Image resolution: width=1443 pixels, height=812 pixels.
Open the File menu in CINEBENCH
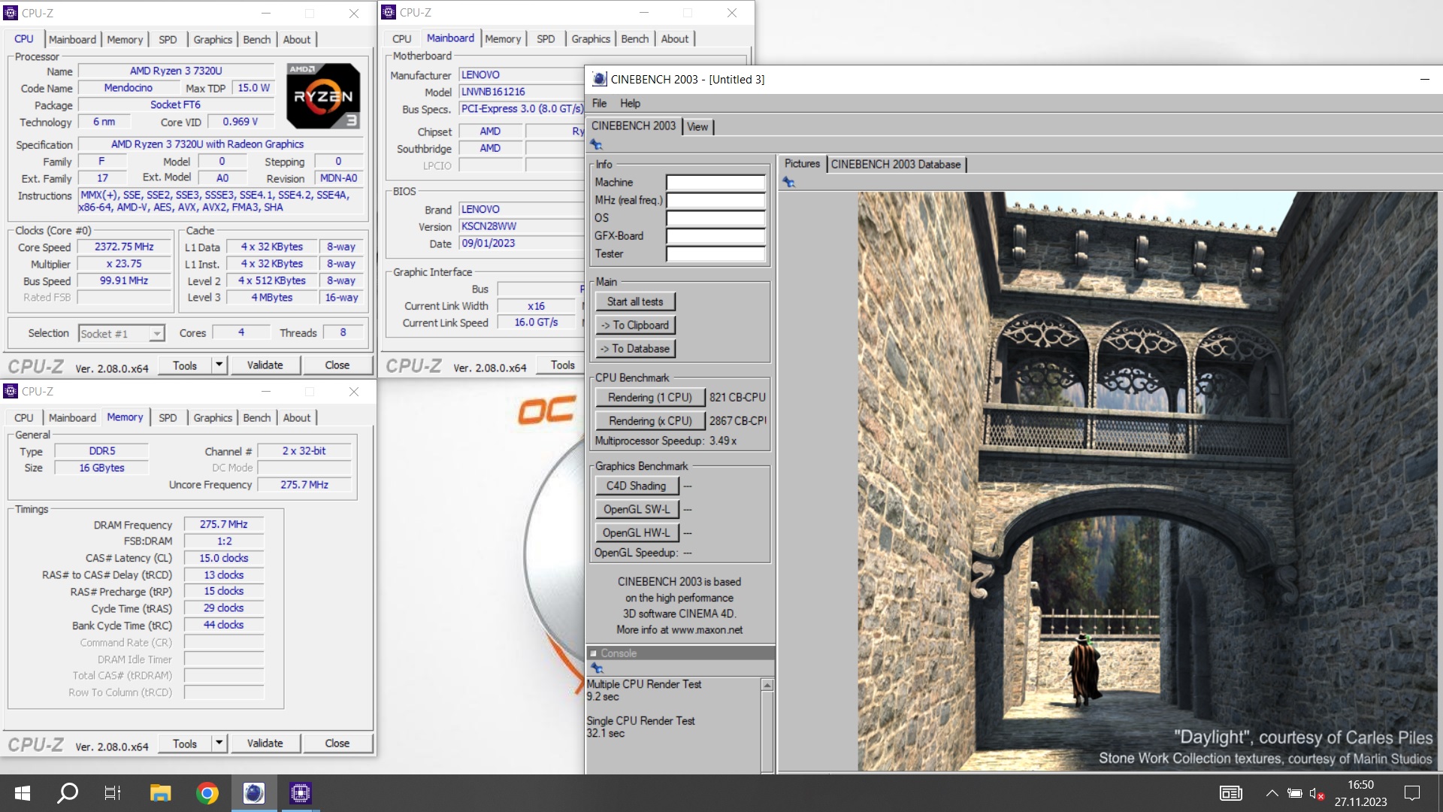click(x=599, y=103)
